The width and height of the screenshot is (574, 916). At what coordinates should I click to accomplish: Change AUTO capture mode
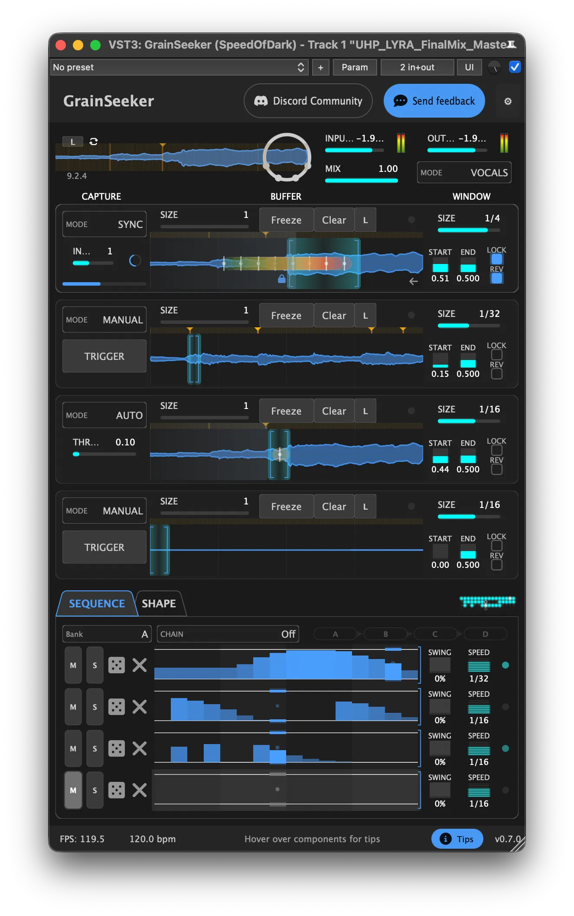point(104,415)
